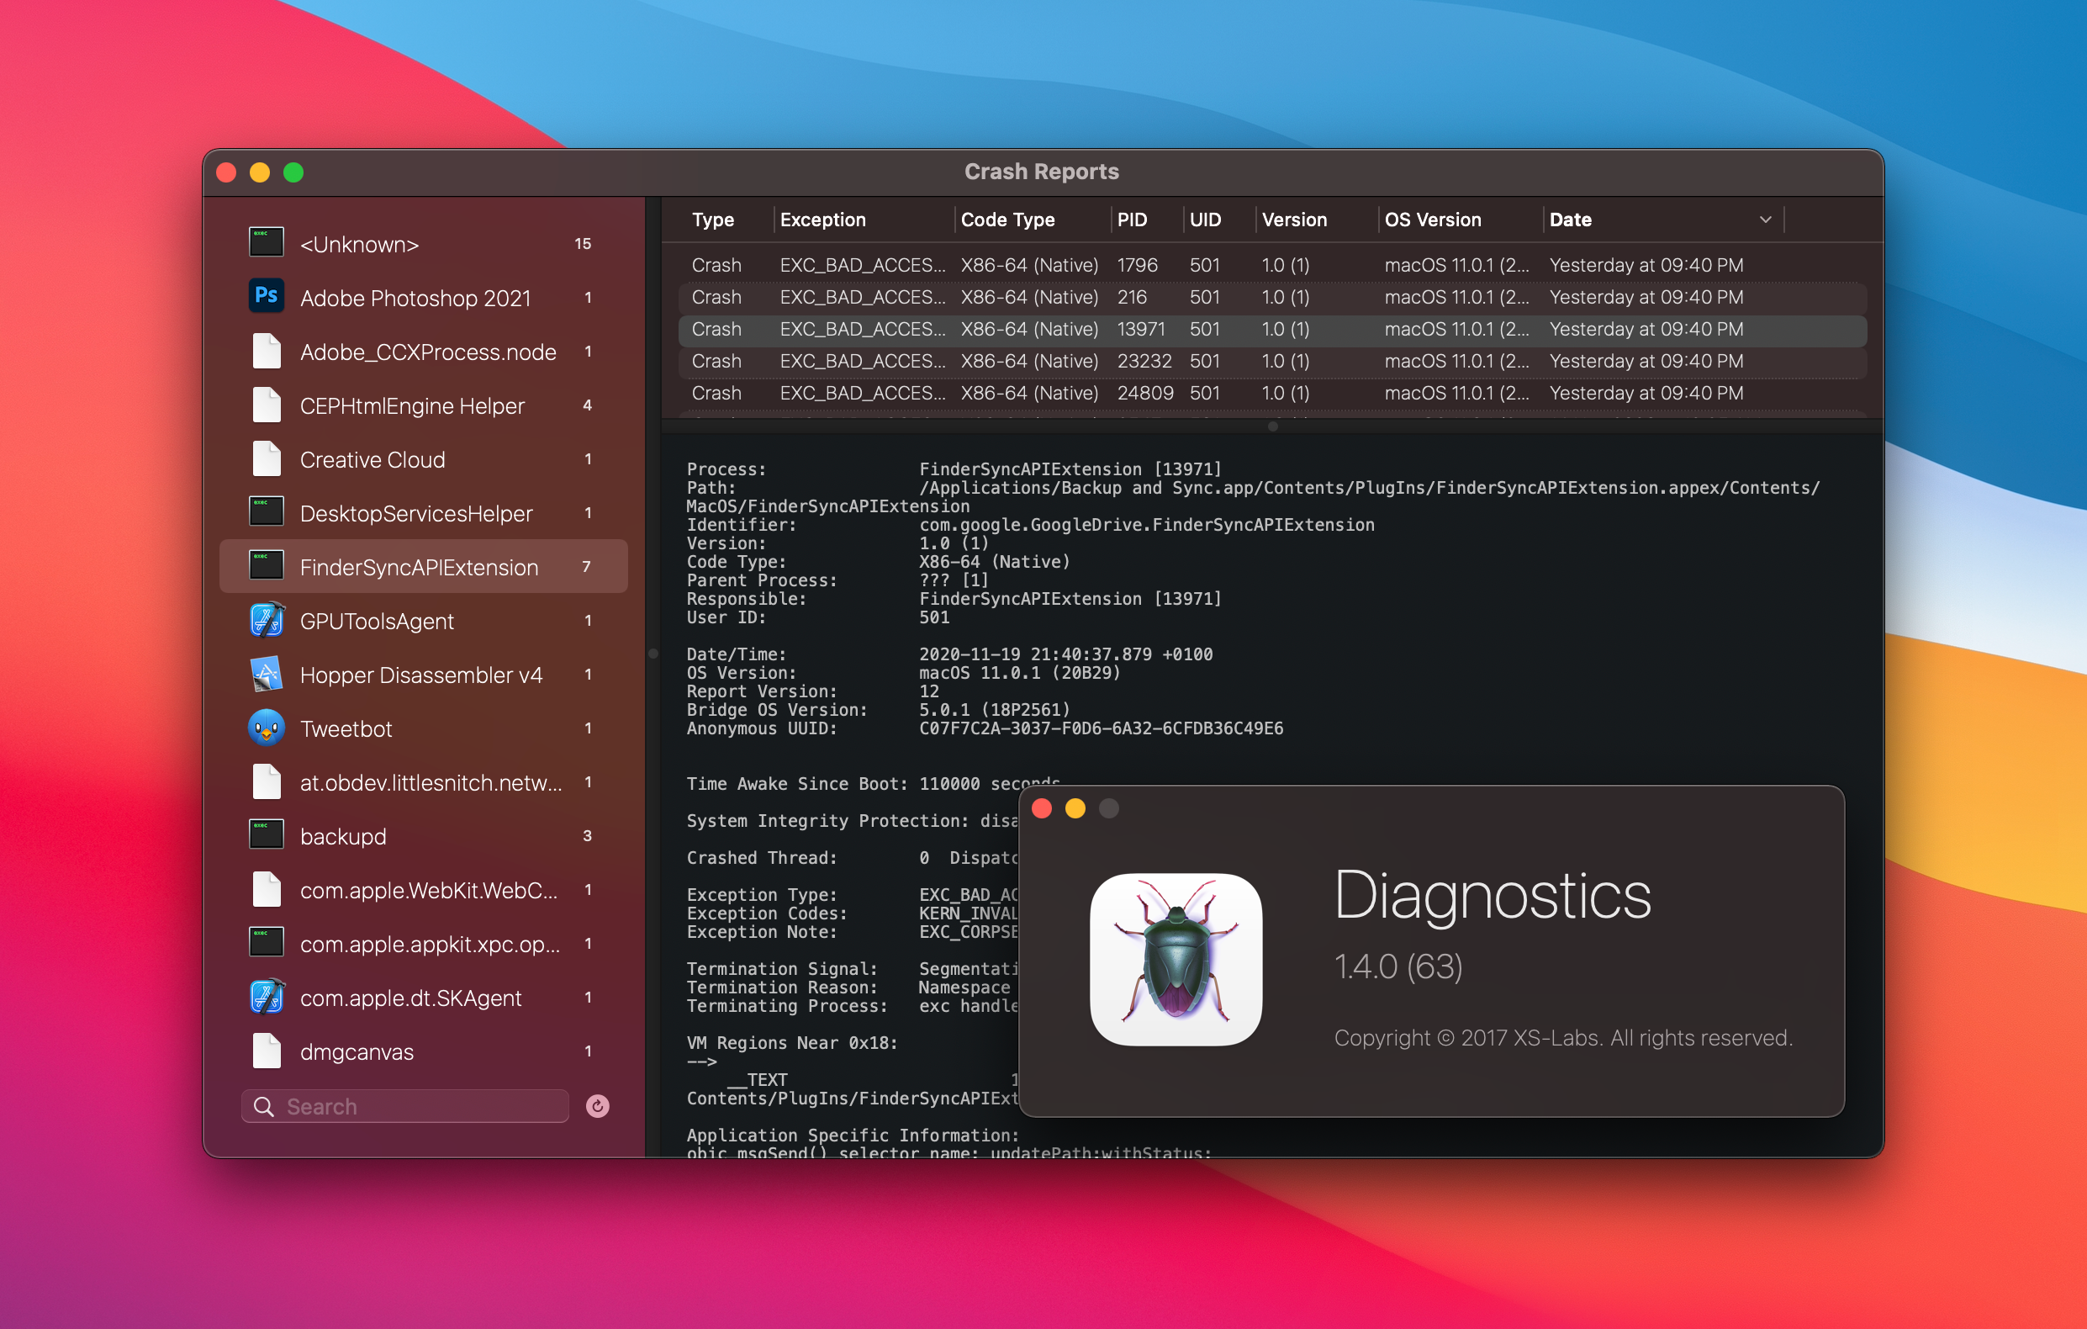2087x1329 pixels.
Task: Click com.apple.dt.SKAgent Xcode icon
Action: click(266, 997)
